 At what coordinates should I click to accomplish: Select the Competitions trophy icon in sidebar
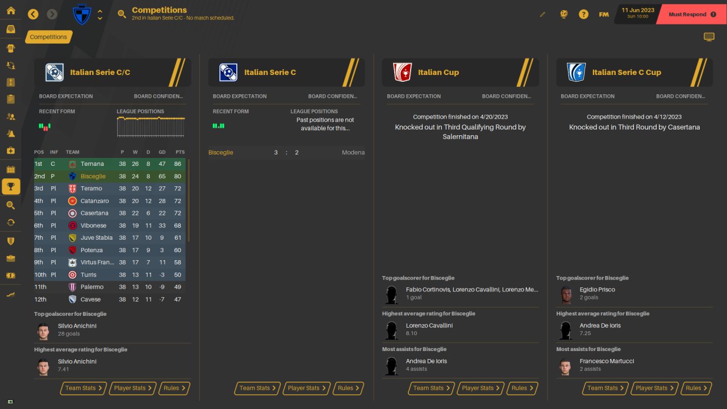pos(11,186)
